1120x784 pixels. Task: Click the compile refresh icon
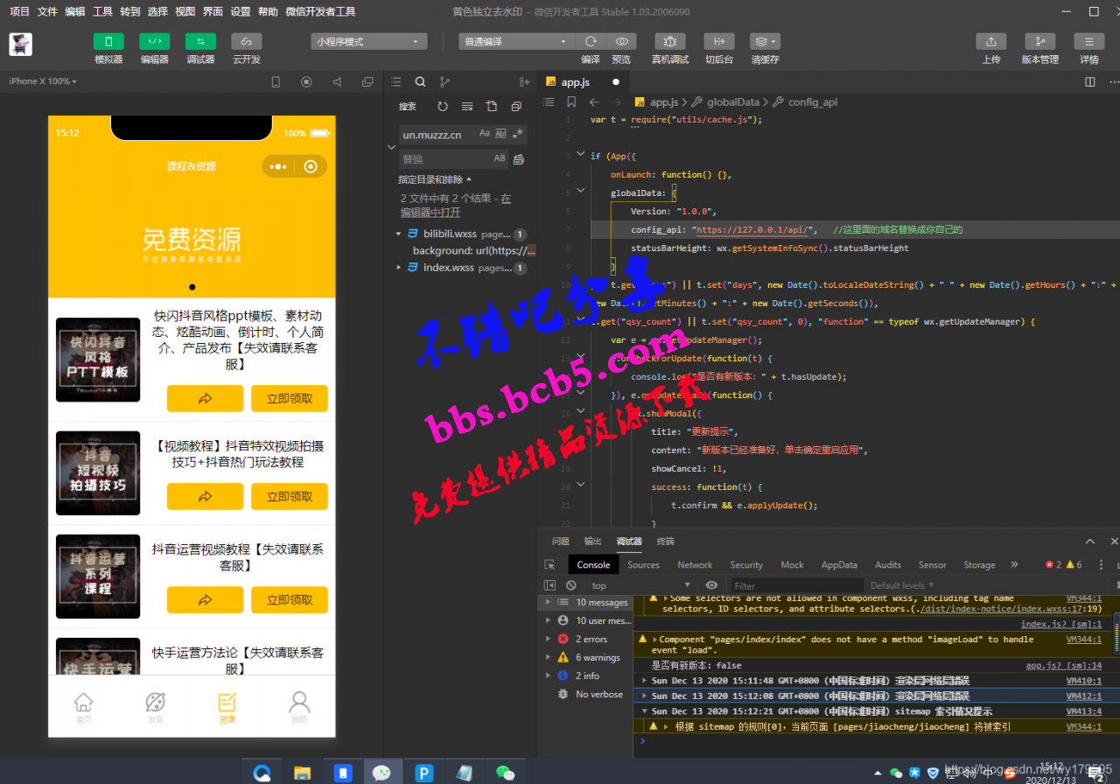tap(591, 41)
